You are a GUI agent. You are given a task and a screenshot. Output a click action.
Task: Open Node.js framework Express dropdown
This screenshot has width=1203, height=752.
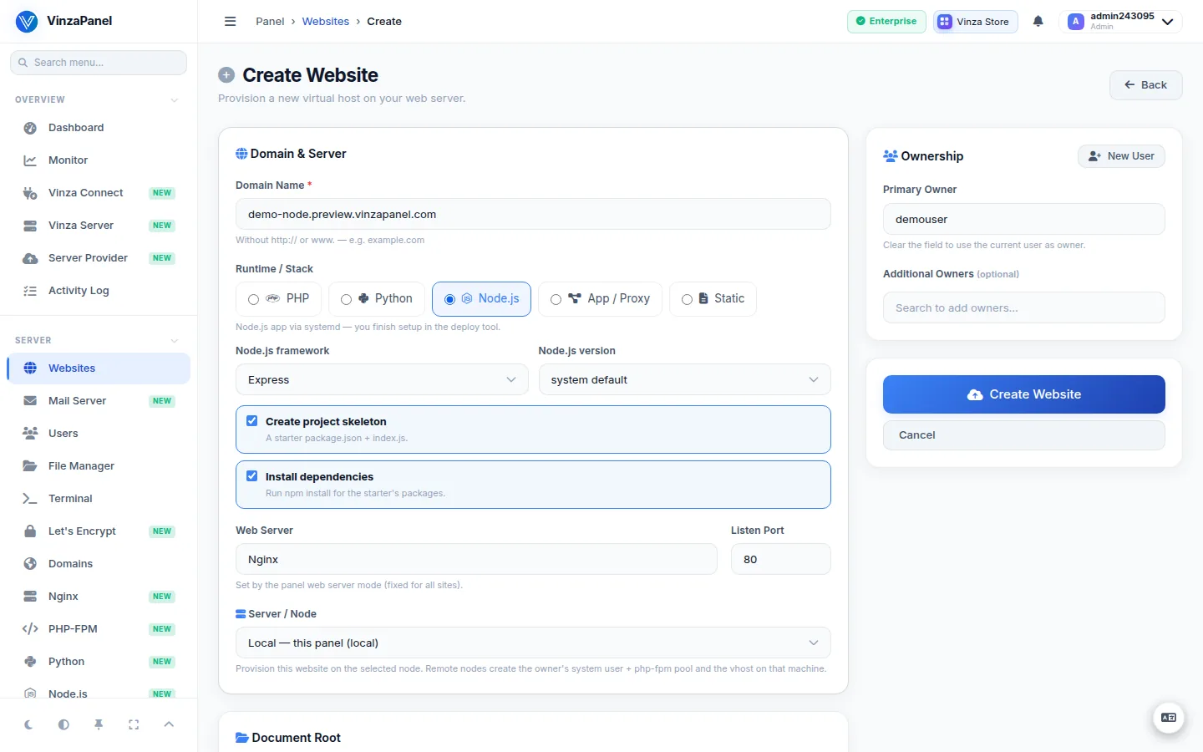click(382, 379)
